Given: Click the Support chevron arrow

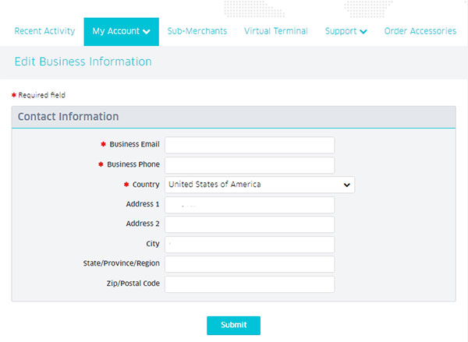Looking at the screenshot, I should pyautogui.click(x=363, y=31).
